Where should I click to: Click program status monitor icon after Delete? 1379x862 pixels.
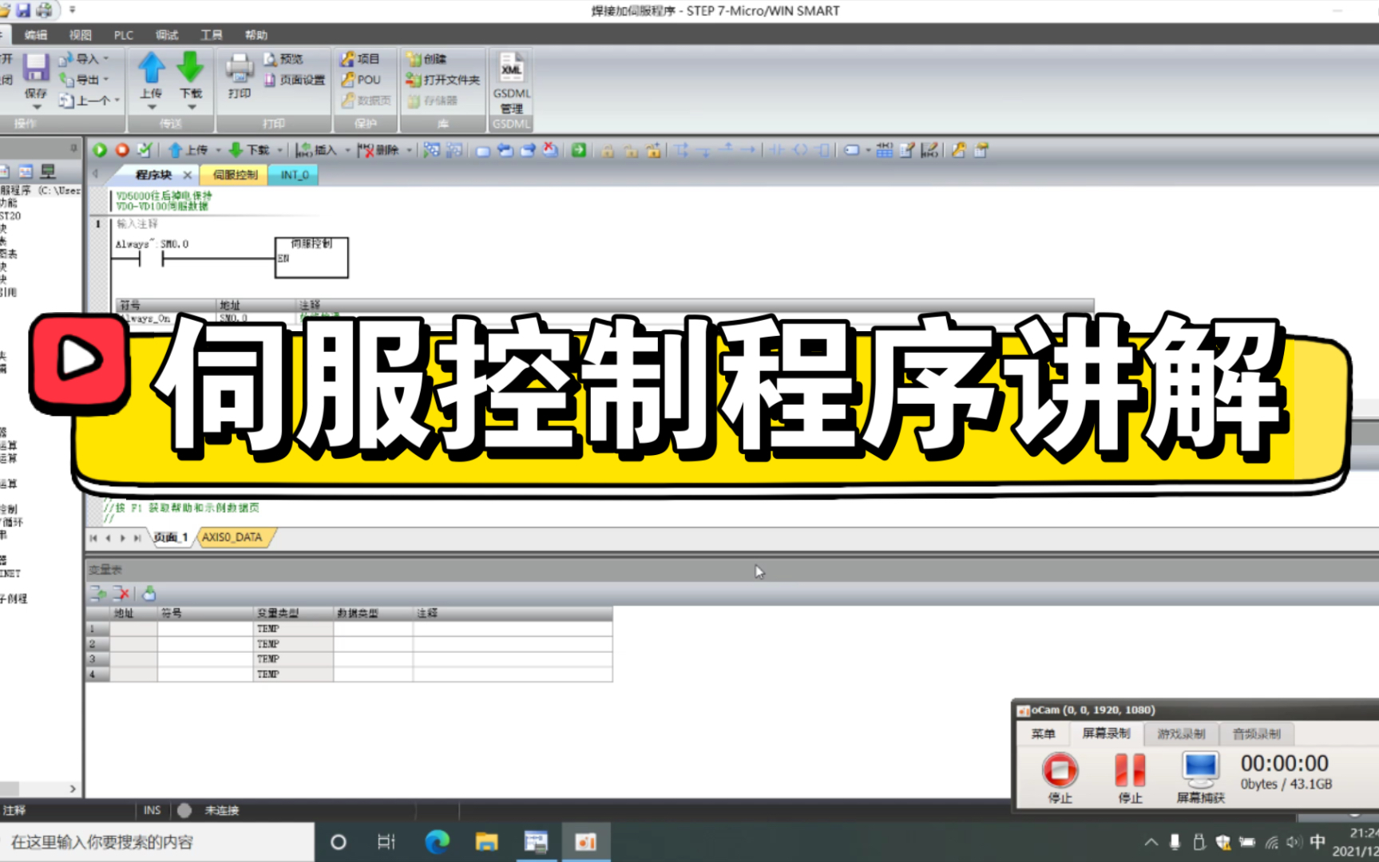tap(431, 150)
